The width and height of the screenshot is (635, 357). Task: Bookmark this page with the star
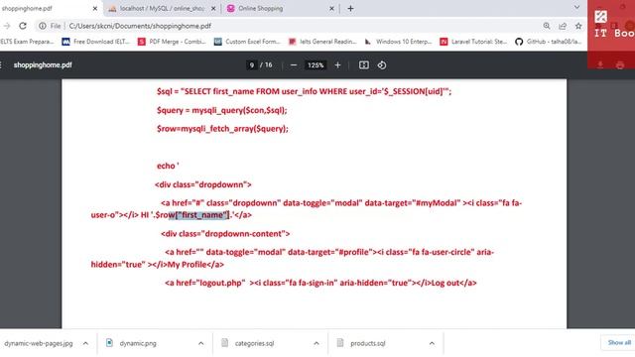(578, 26)
